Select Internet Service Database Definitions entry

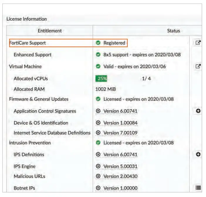[x=52, y=133]
